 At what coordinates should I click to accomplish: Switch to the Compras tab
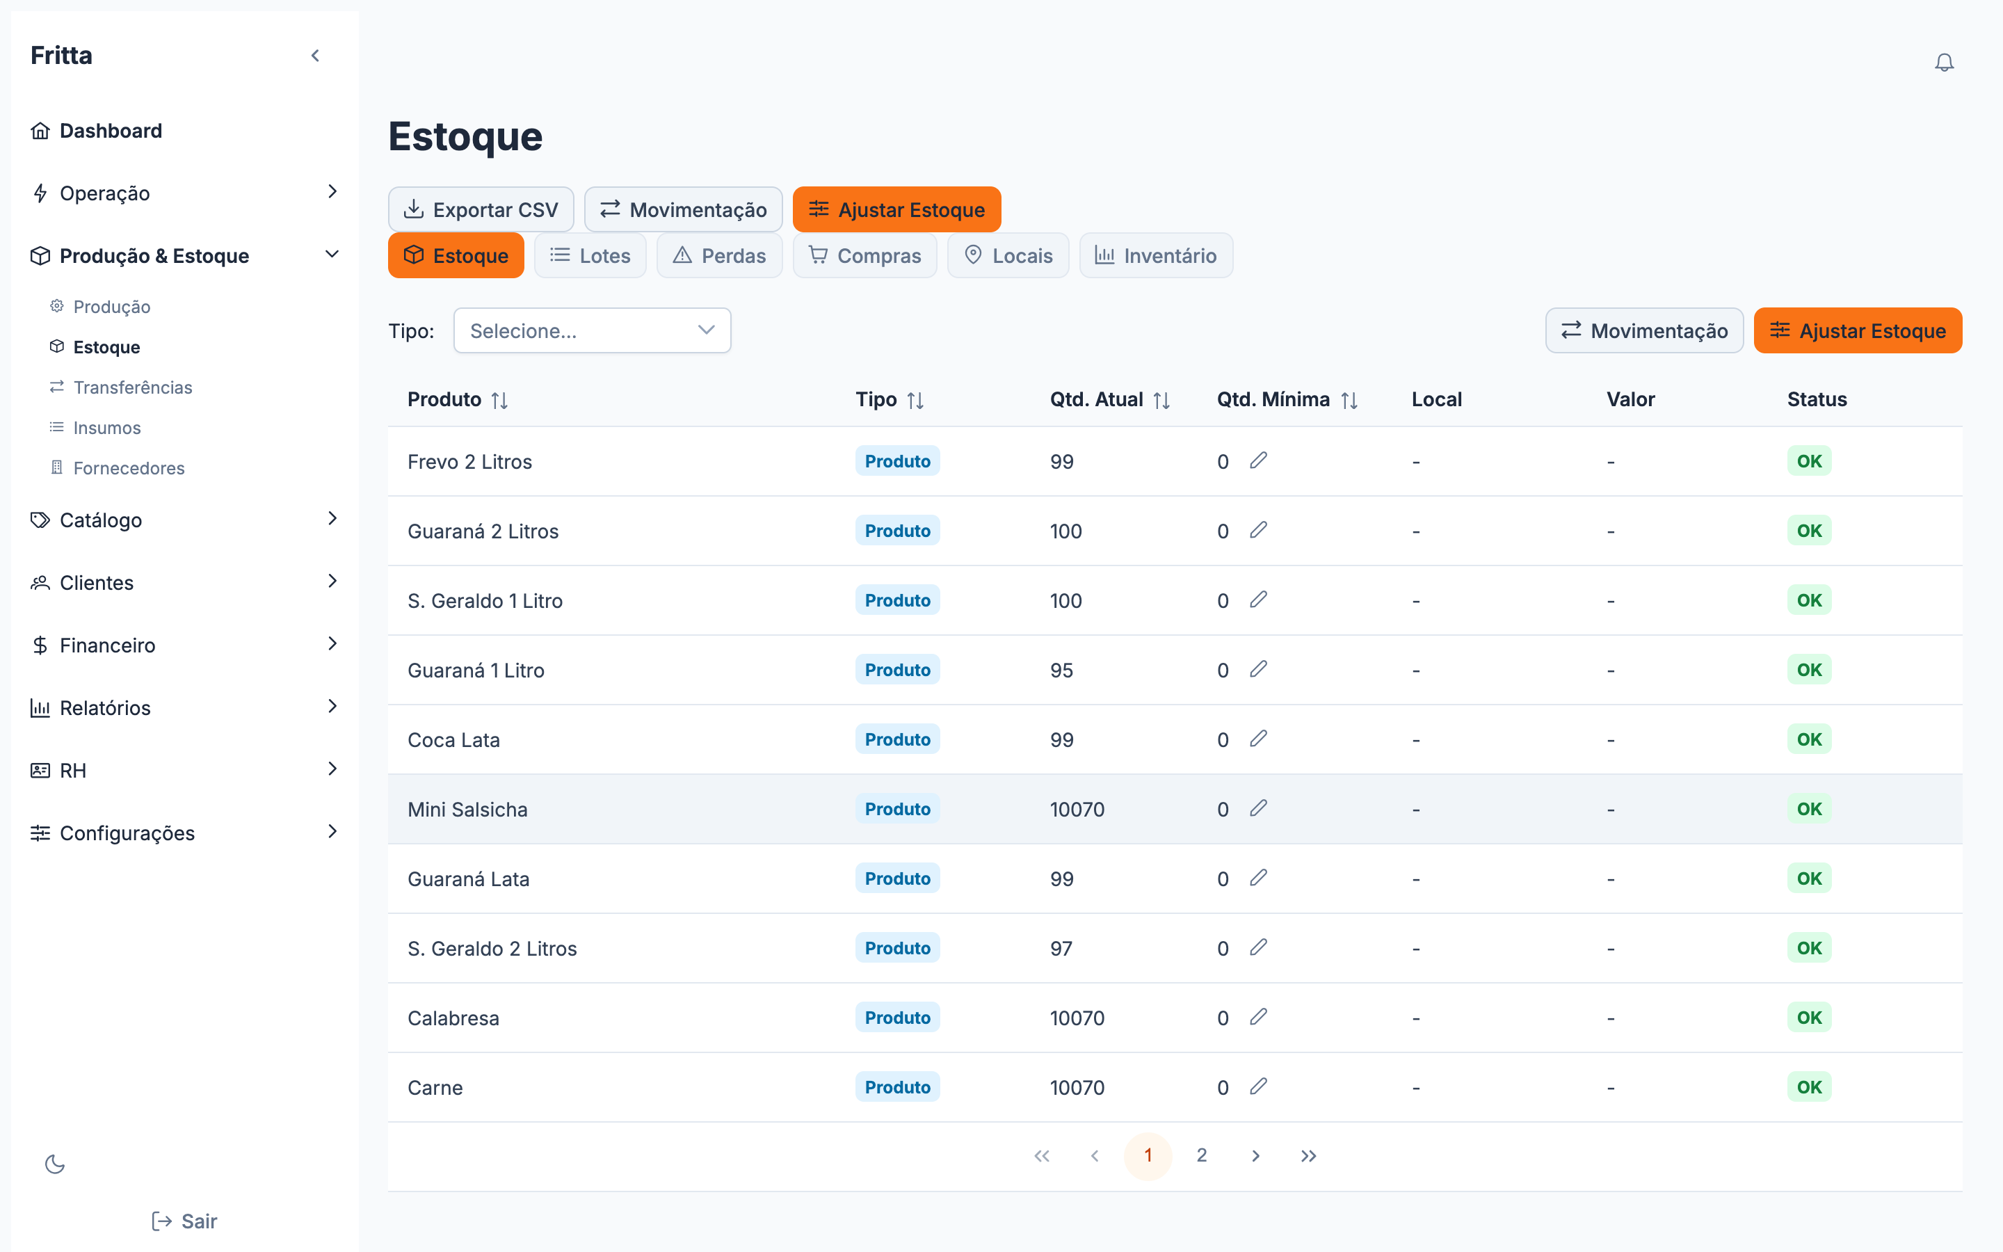(x=865, y=255)
